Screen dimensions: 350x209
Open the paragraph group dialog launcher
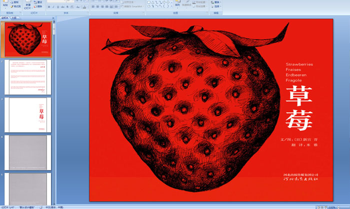[143, 13]
